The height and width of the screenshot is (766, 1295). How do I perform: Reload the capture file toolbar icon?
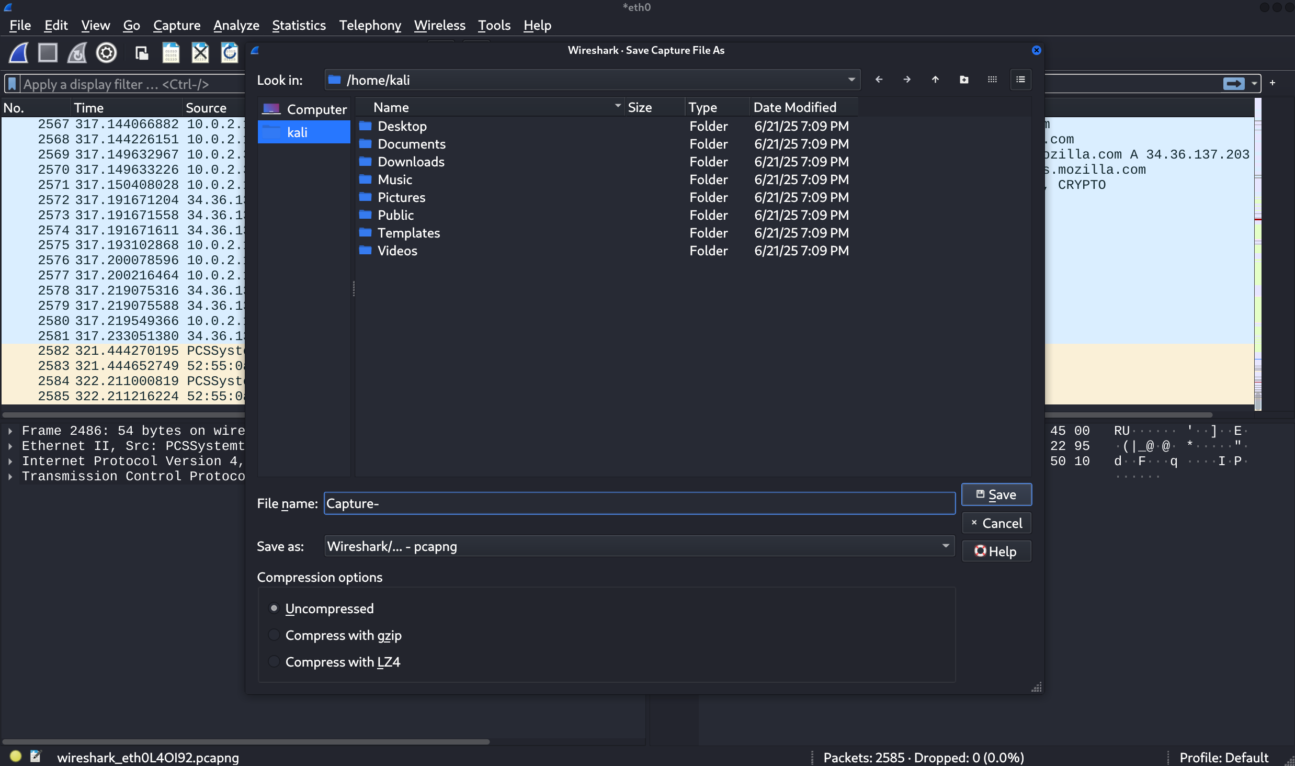coord(229,53)
